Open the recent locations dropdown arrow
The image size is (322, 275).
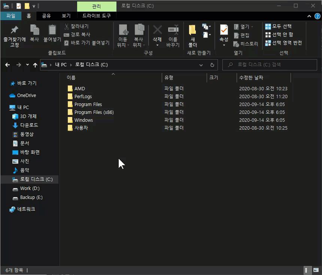point(27,65)
